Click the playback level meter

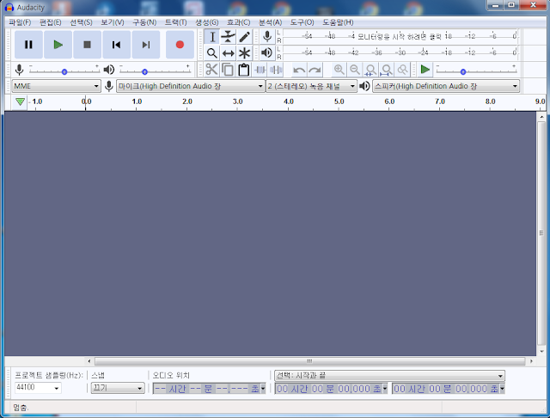point(400,52)
